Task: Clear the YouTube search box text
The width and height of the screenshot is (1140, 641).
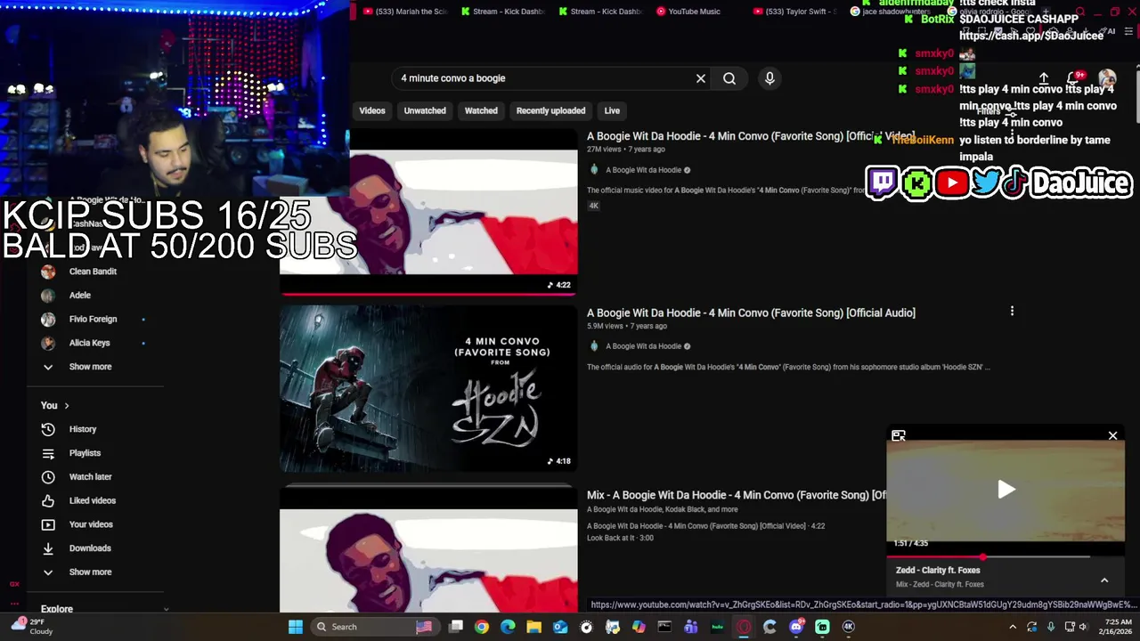Action: click(701, 78)
